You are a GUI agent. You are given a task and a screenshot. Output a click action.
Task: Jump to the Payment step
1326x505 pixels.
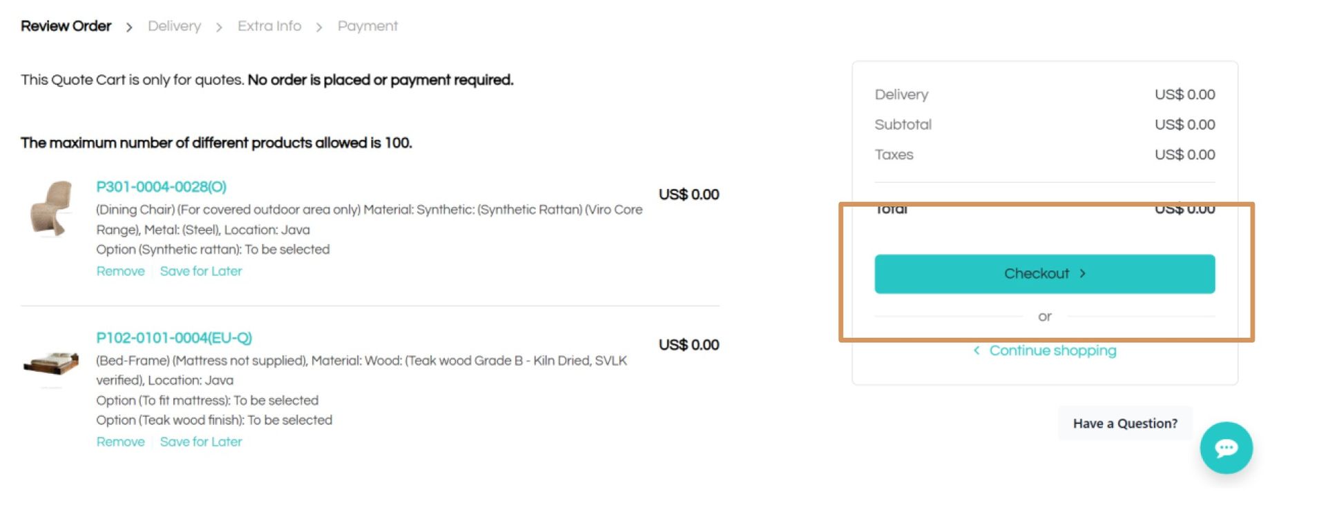(x=367, y=26)
